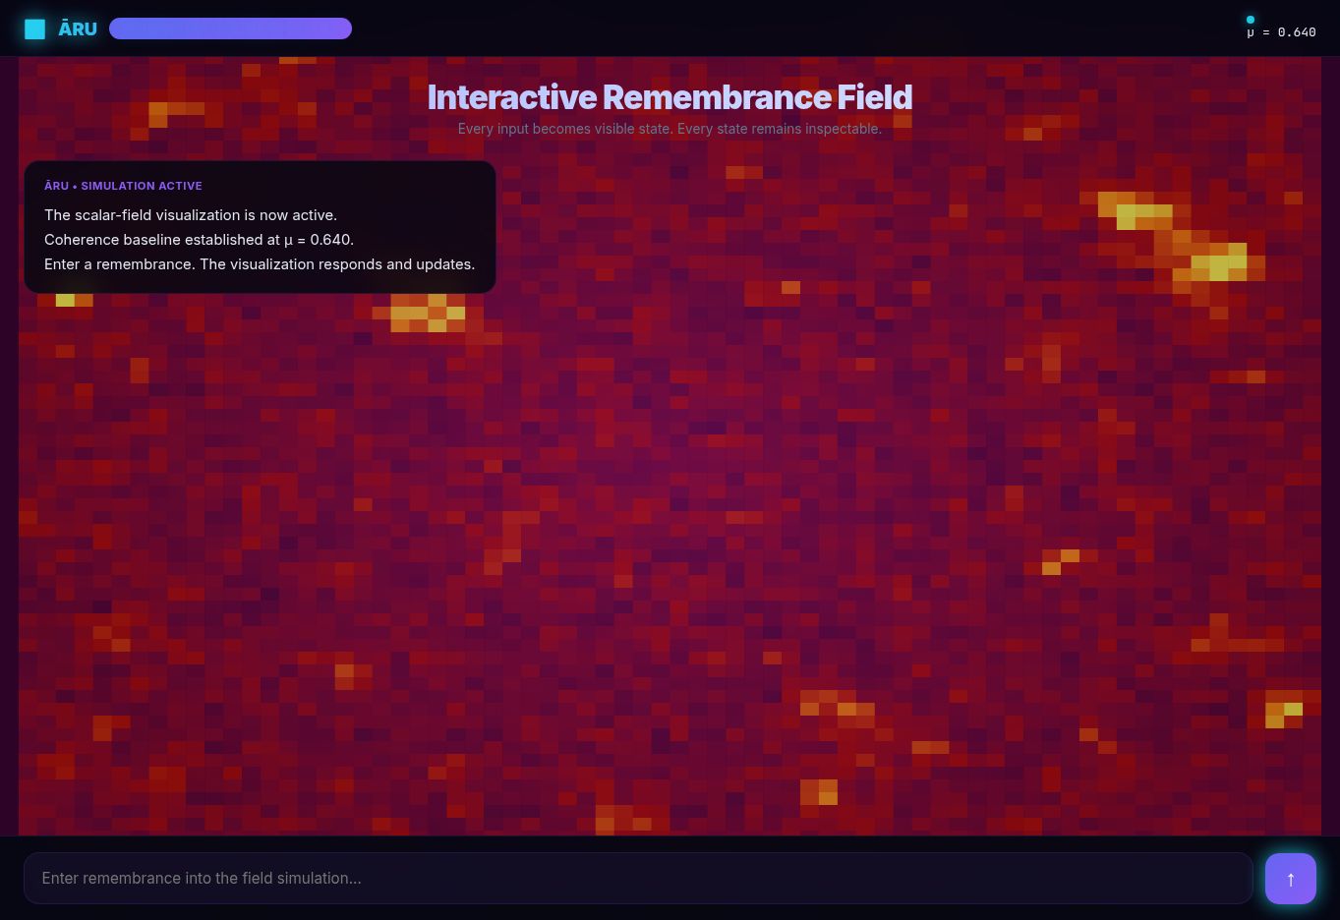Click 'Enter a remembrance. The visualization responds' line
The width and height of the screenshot is (1340, 920).
[260, 264]
